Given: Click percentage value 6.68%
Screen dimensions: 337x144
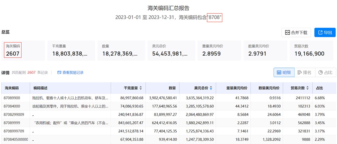Looking at the screenshot, I should [320, 98].
